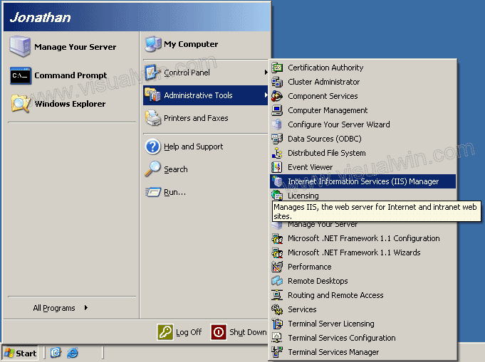Click the Routing and Remote Access icon
Screen dimensions: 485x362
(x=277, y=295)
